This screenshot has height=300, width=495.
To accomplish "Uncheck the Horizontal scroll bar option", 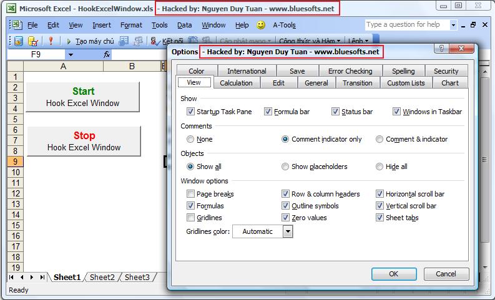I will (x=380, y=194).
